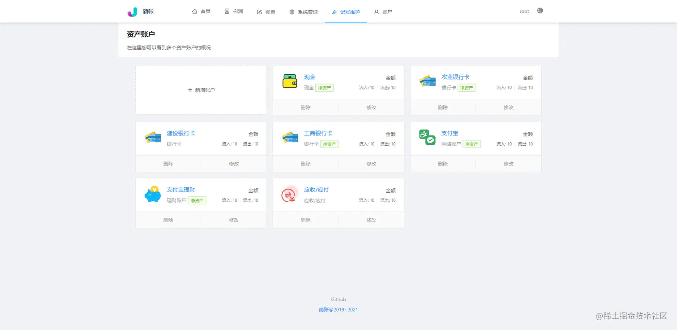Click the 简帐 brand name
This screenshot has height=330, width=677.
[x=148, y=12]
